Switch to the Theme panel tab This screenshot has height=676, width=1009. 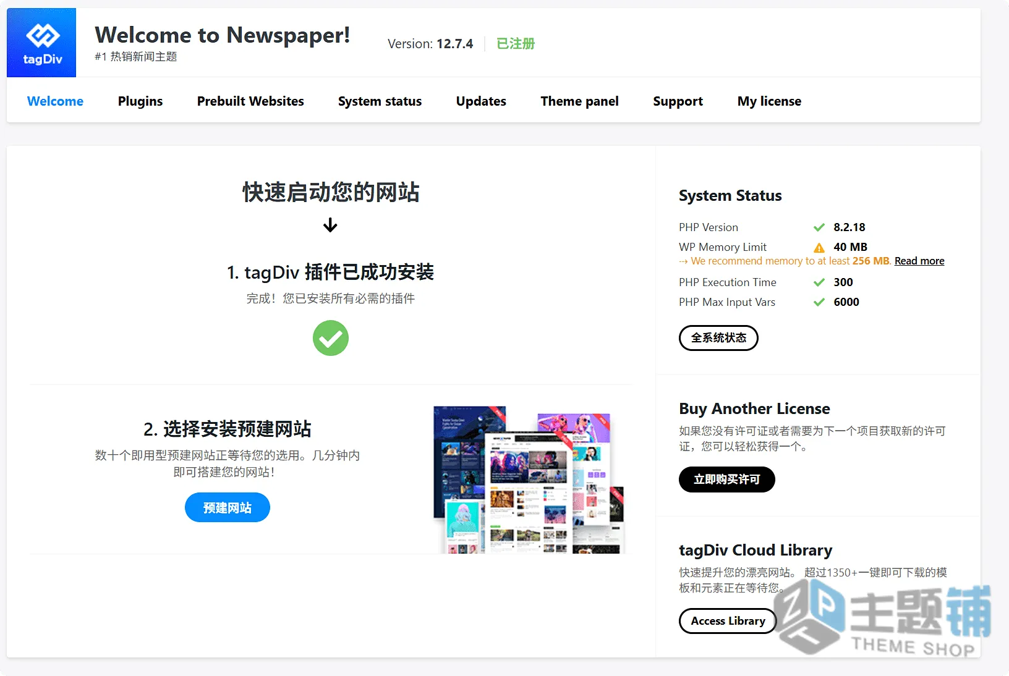(x=579, y=101)
